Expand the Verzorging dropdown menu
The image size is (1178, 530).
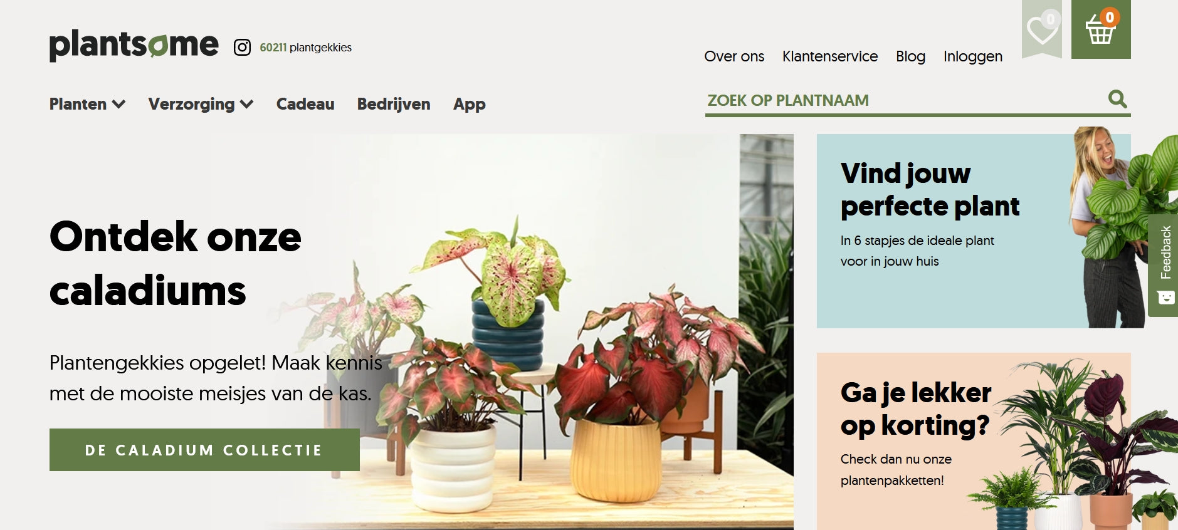tap(201, 104)
